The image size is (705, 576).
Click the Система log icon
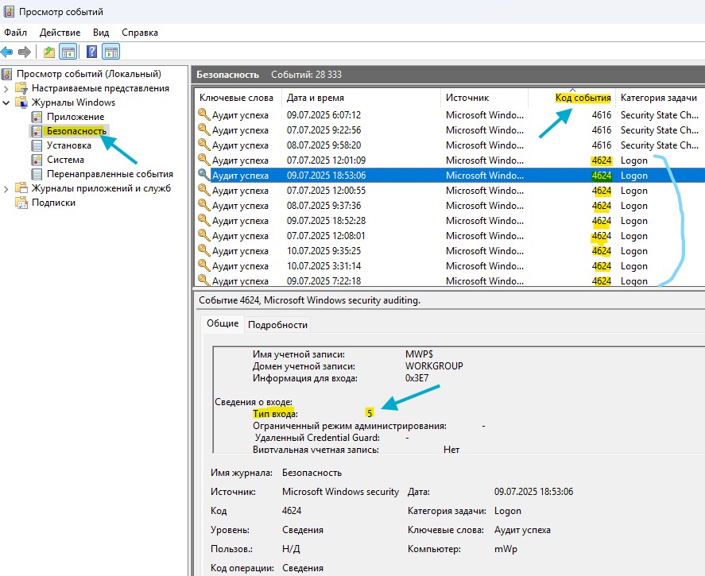[x=37, y=160]
